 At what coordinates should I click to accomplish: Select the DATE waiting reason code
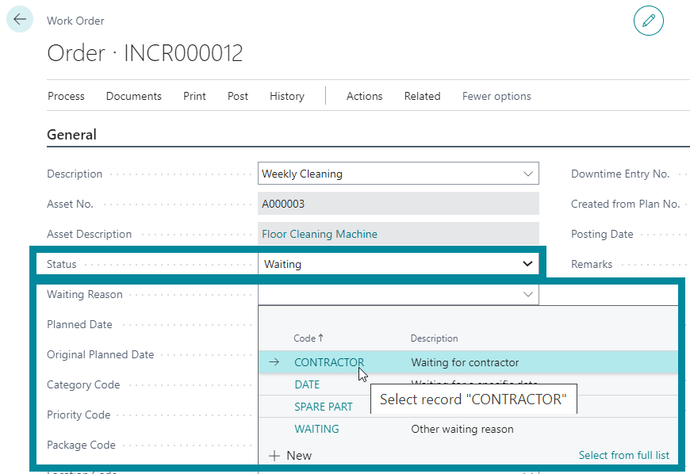point(307,384)
